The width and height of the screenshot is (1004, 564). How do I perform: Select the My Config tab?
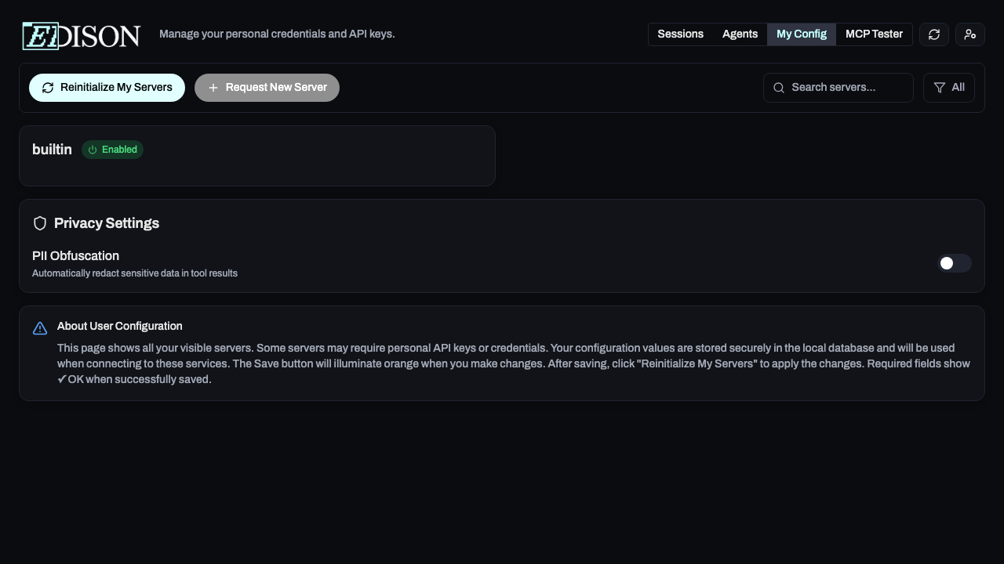click(801, 34)
